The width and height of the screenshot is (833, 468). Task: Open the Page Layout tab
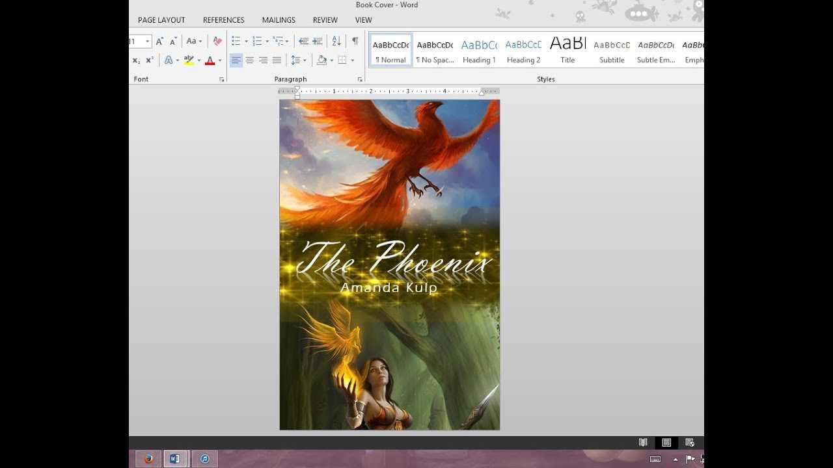[x=161, y=20]
